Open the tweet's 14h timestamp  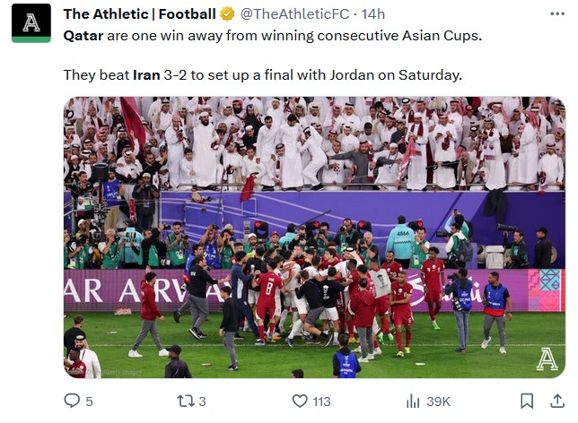372,14
